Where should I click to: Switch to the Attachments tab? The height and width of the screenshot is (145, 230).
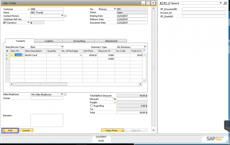[111, 41]
